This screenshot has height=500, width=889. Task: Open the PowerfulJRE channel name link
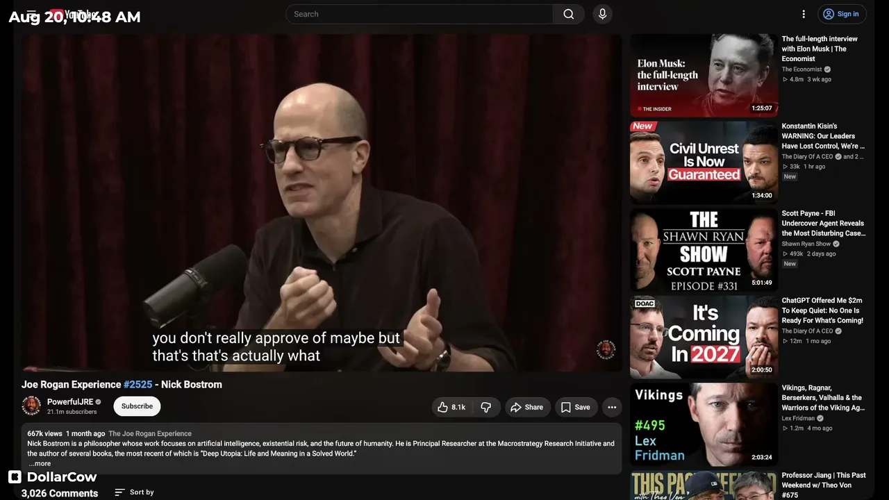click(x=70, y=402)
